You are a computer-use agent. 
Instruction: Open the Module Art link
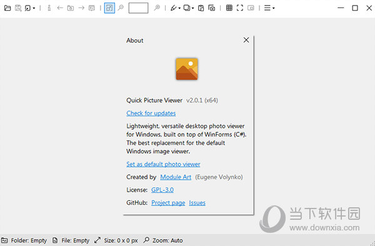click(176, 177)
